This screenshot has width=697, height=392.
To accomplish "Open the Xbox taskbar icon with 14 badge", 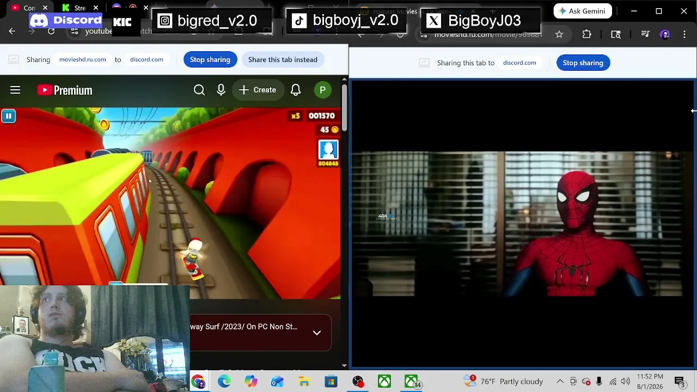I will coord(412,382).
